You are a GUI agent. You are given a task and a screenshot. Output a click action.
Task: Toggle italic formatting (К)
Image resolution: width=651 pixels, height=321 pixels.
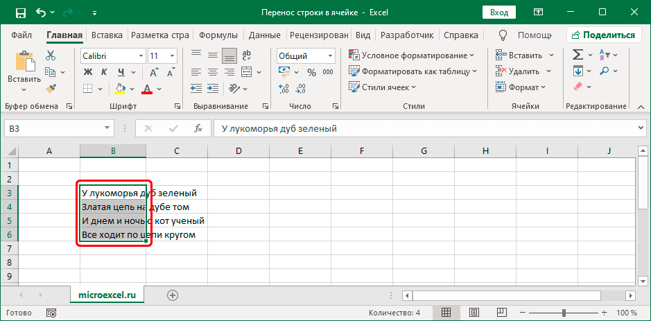[104, 71]
